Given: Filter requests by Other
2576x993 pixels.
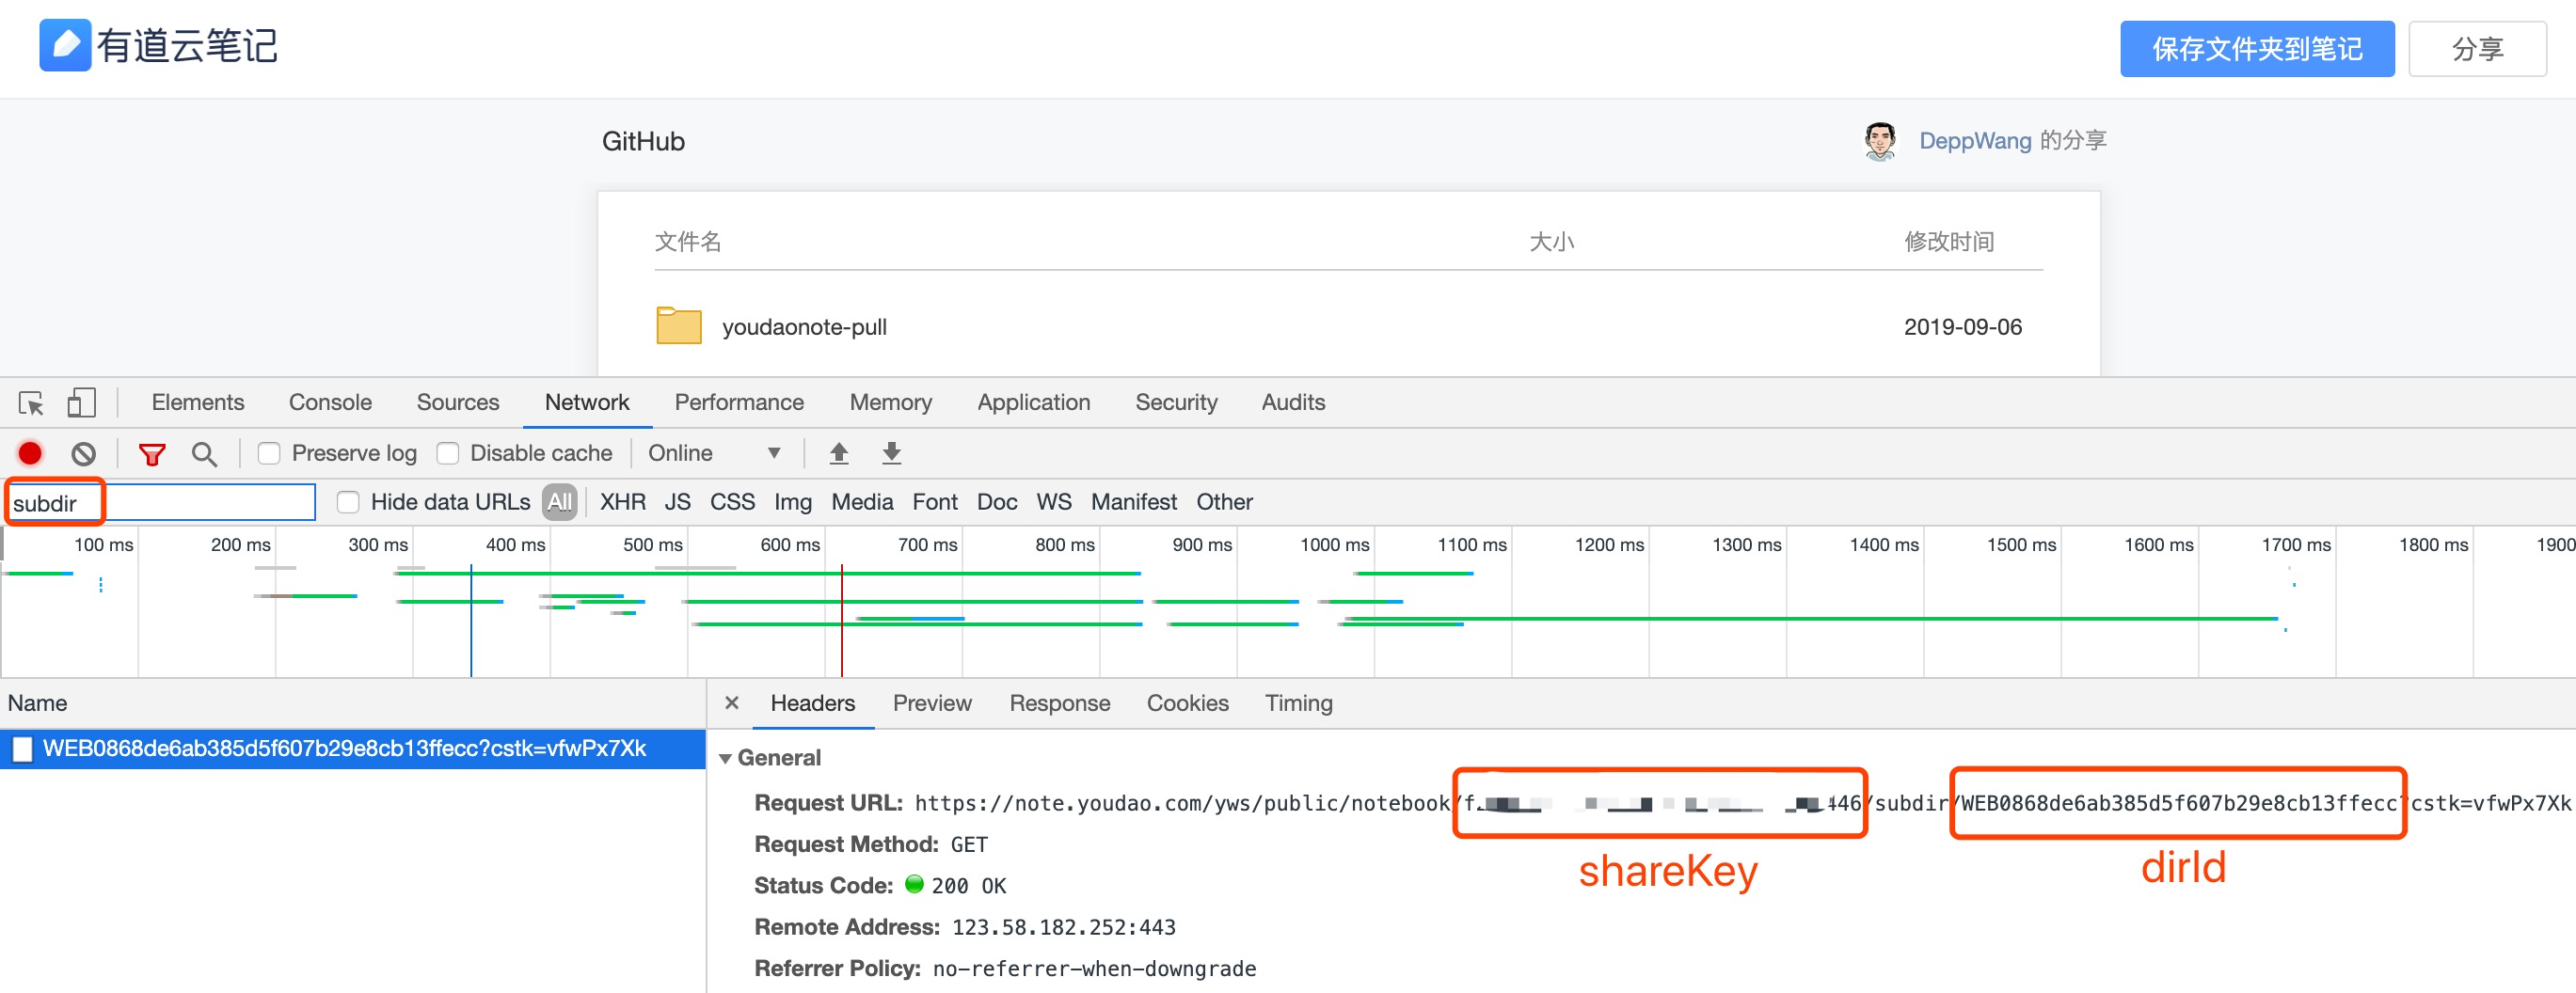Looking at the screenshot, I should point(1225,502).
